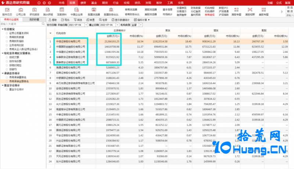The image size is (294, 169).
Task: Collapse the 经纪业务地区交易排名 tree group
Action: coord(3,53)
